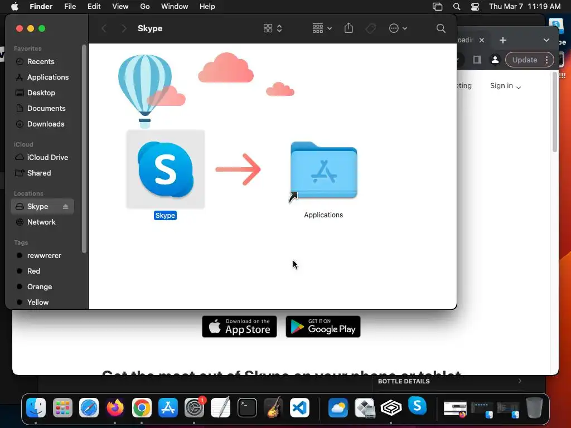Expand the Bottle Details chevron

click(520, 381)
